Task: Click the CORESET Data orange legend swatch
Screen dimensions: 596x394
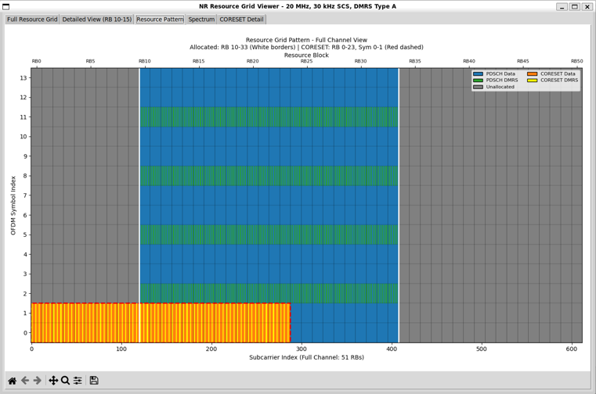Action: pyautogui.click(x=533, y=73)
